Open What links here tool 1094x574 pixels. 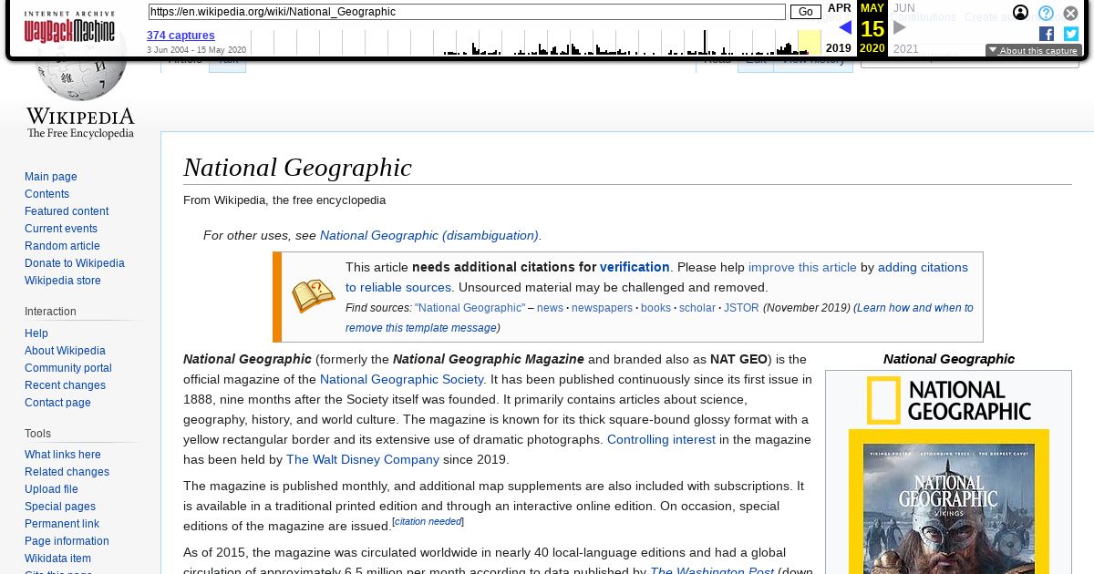pyautogui.click(x=63, y=455)
